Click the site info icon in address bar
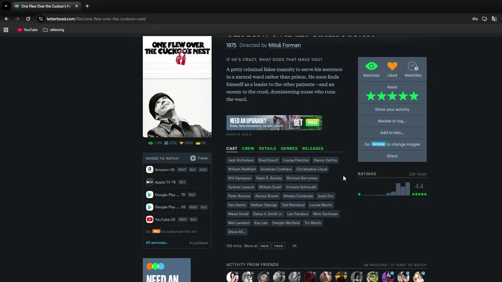502x282 pixels. click(41, 19)
